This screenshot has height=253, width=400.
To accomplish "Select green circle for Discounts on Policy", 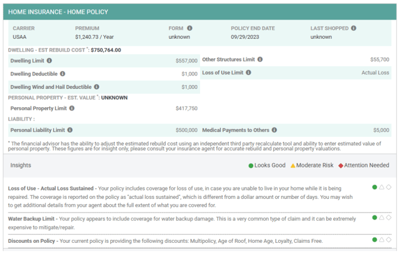I will pos(374,240).
